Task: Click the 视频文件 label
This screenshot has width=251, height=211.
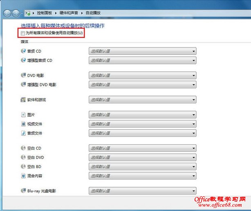Action: point(35,124)
